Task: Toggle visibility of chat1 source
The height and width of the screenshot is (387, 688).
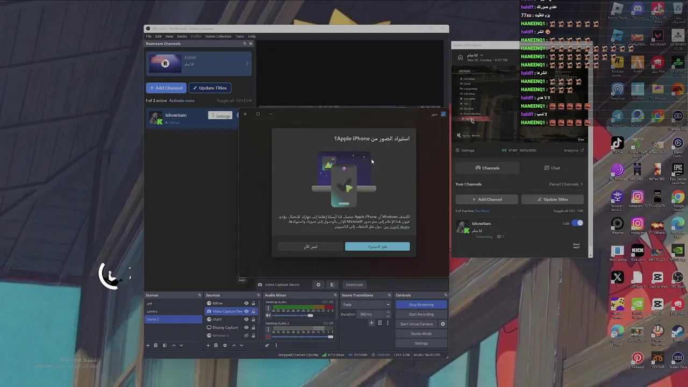Action: click(246, 319)
